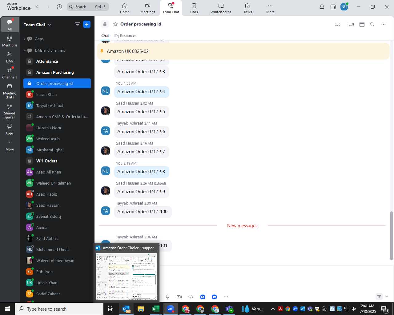Go back using the navigation arrow
Screen dimensions: 394x315
[x=37, y=7]
